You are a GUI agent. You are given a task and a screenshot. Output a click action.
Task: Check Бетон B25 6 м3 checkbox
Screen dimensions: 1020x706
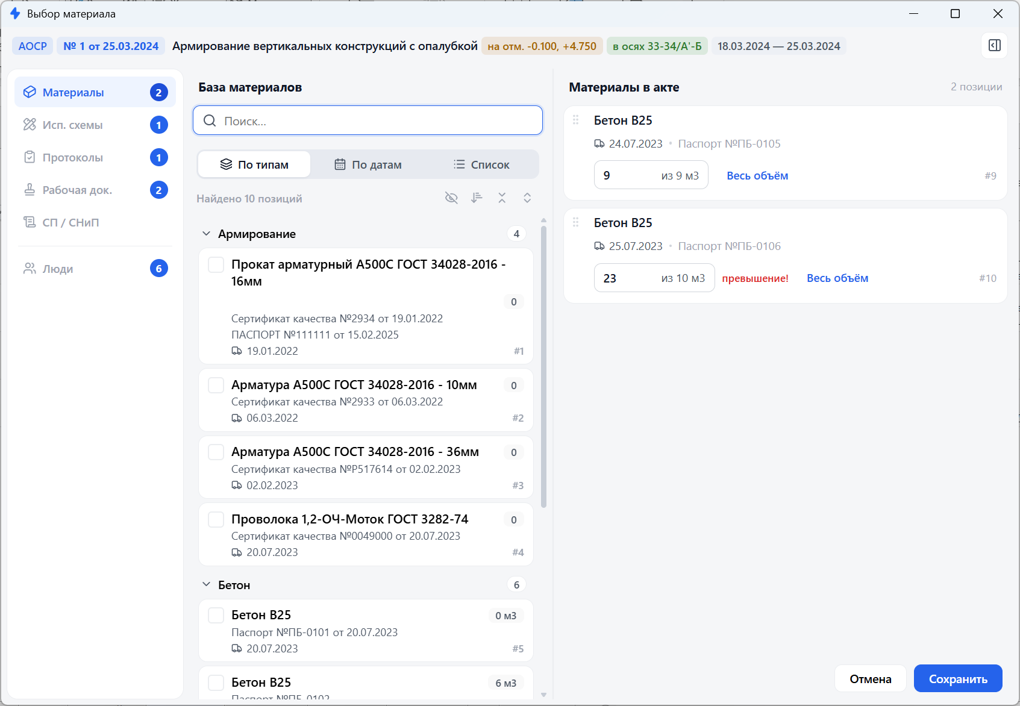216,683
